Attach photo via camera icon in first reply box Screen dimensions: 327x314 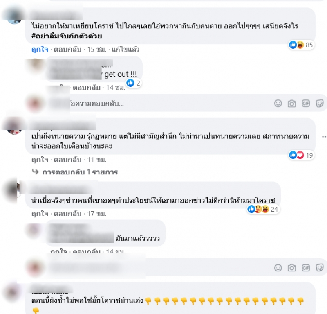[x=292, y=104]
